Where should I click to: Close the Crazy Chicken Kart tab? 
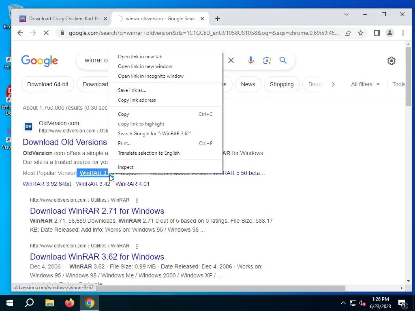[105, 19]
